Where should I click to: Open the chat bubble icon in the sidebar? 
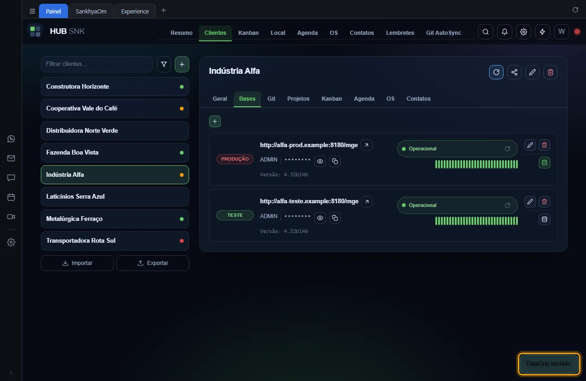pyautogui.click(x=11, y=178)
